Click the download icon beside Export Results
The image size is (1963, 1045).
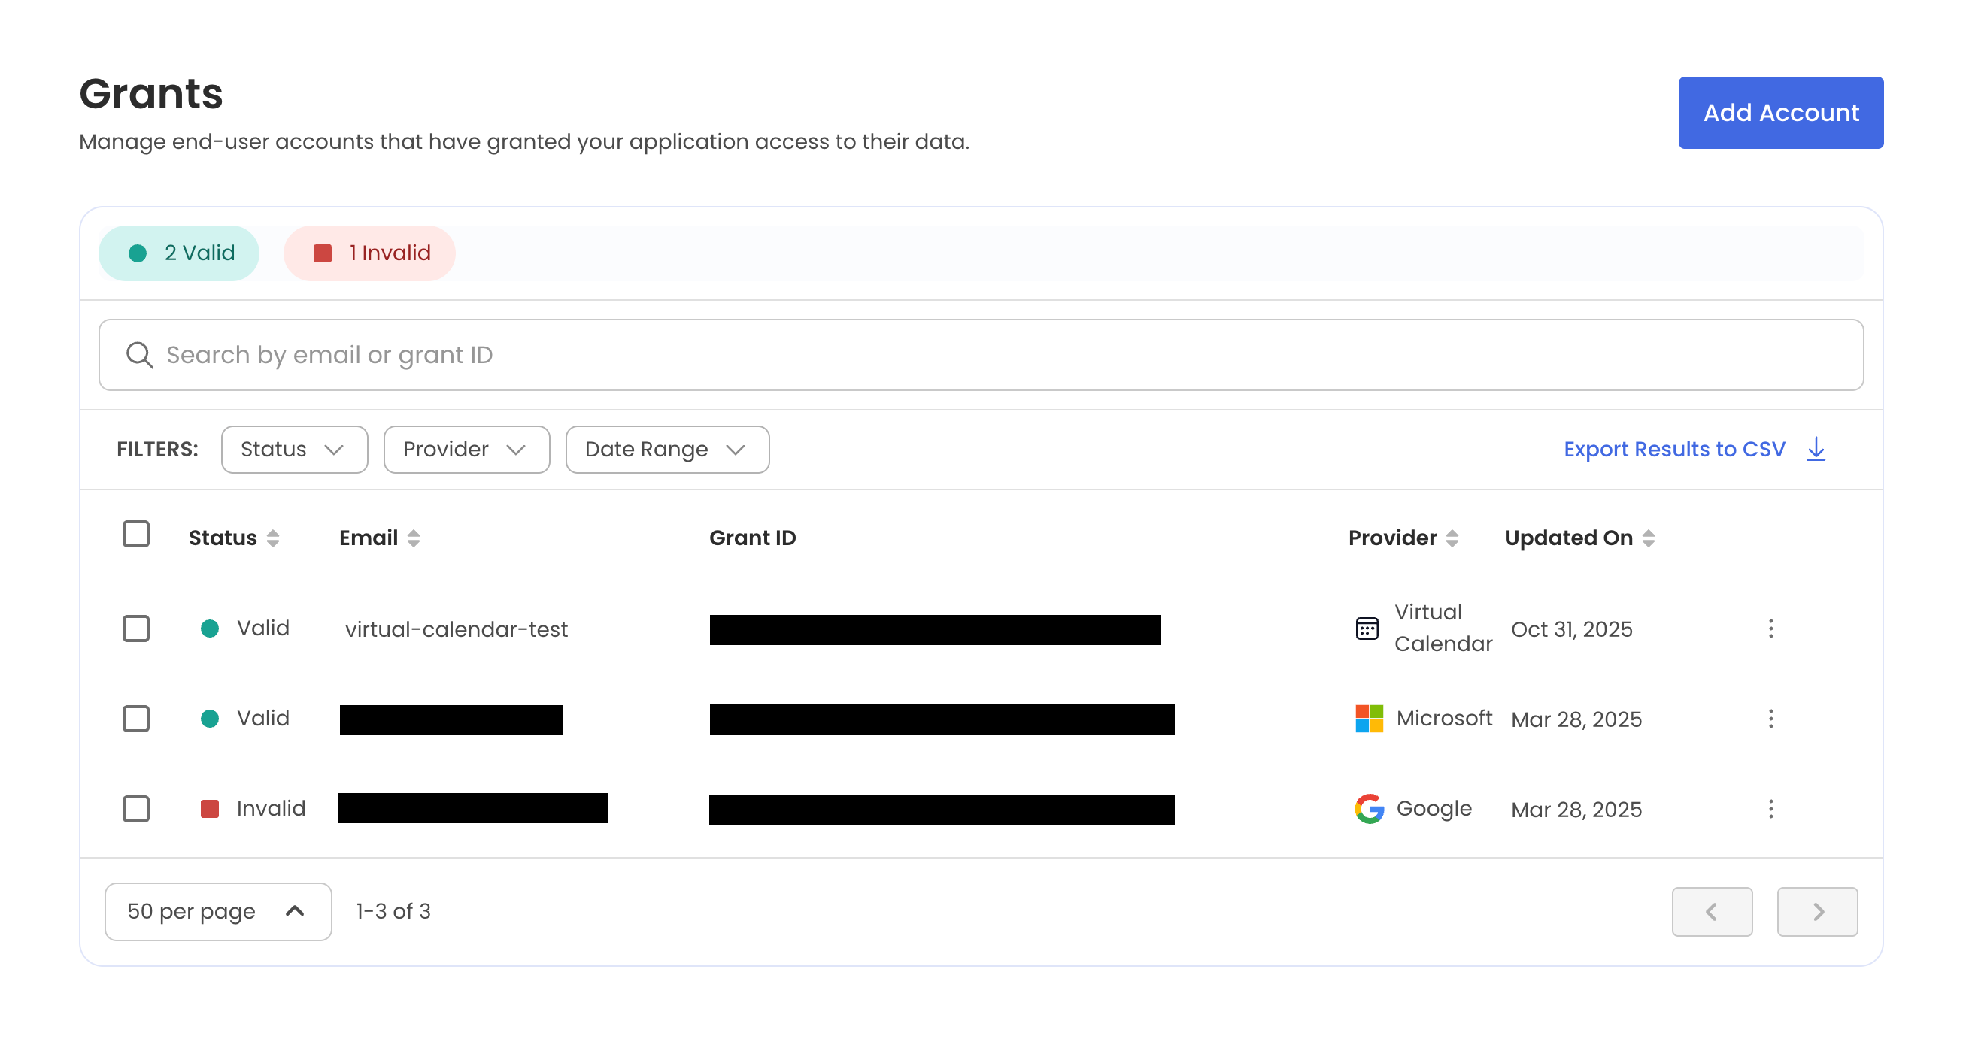[1816, 449]
